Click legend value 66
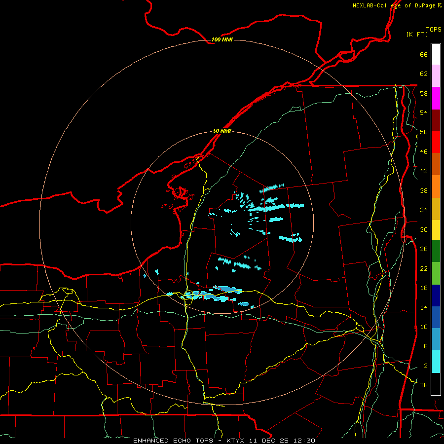Image resolution: width=444 pixels, height=444 pixels. click(424, 54)
